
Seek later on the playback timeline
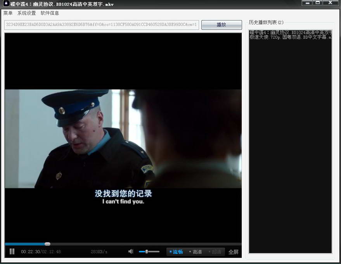coord(146,244)
